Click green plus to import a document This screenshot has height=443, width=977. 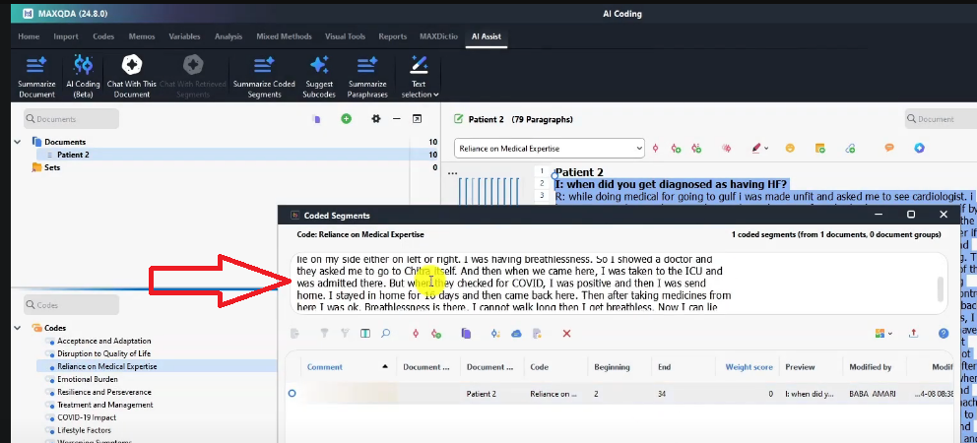346,119
